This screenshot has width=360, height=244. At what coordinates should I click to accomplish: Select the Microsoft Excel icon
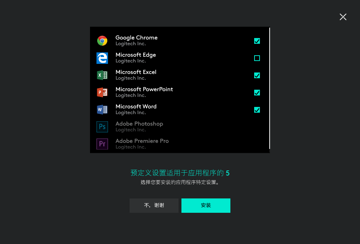click(102, 75)
